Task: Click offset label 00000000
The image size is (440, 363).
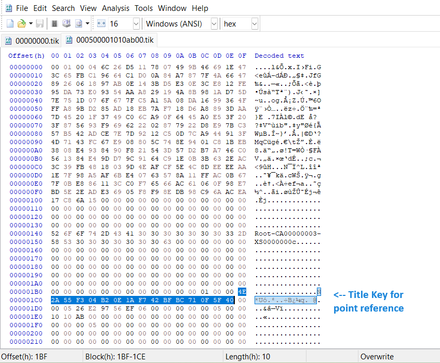Action: pos(26,67)
